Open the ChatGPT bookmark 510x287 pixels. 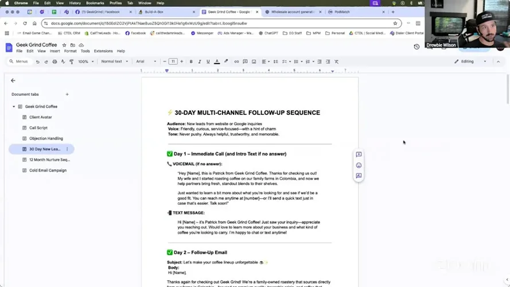[268, 33]
